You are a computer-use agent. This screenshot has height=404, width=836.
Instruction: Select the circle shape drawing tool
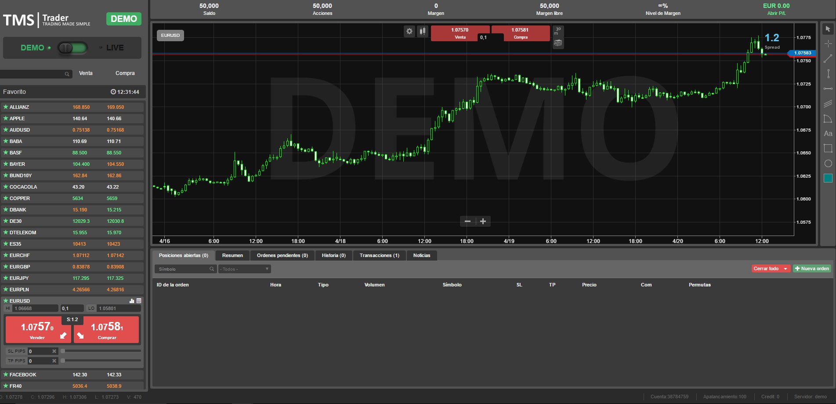click(x=828, y=163)
